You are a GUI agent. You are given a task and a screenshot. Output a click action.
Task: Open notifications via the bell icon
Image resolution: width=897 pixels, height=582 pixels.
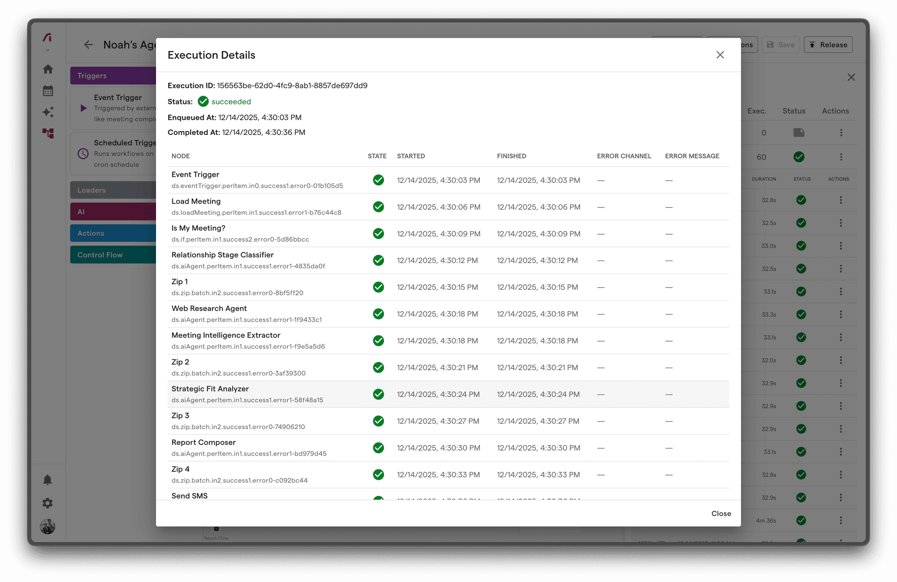click(48, 480)
